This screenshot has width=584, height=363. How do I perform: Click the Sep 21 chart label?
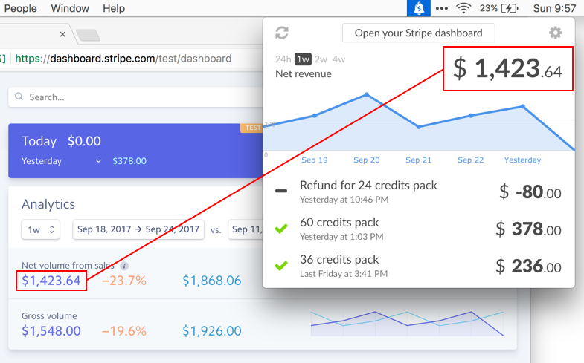point(418,160)
